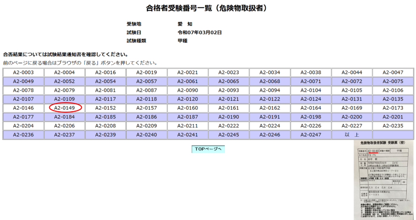Screen dimensions: 416x220
Task: Select the A2-0201 cell
Action: [392, 117]
